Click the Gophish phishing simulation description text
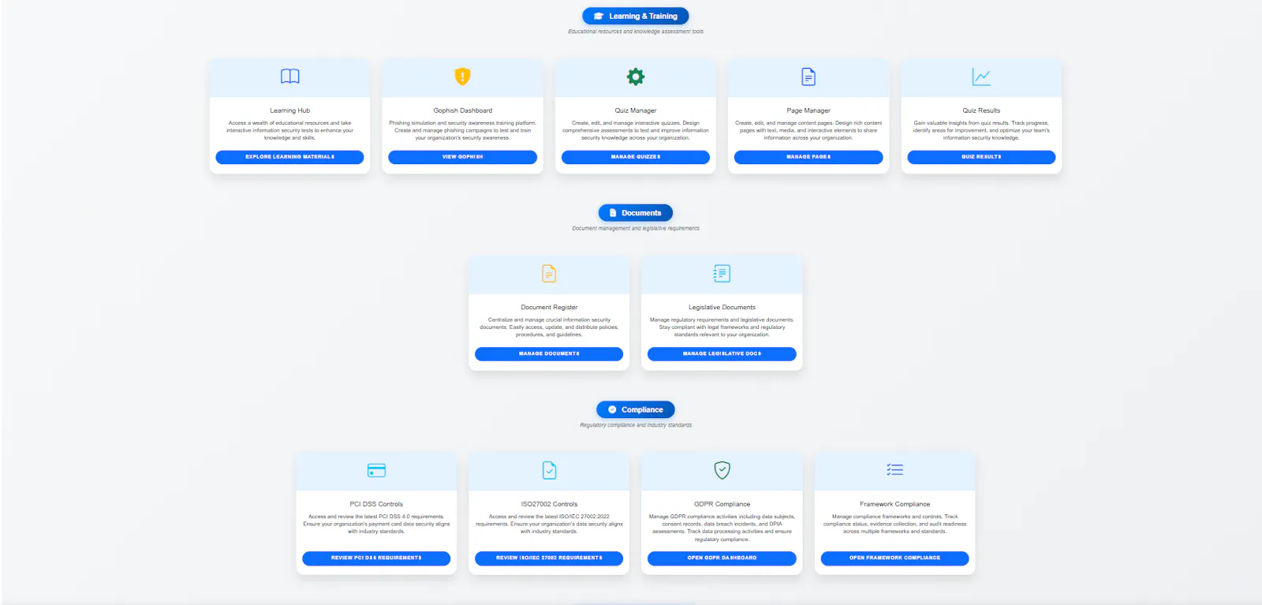Viewport: 1262px width, 605px height. pyautogui.click(x=463, y=130)
